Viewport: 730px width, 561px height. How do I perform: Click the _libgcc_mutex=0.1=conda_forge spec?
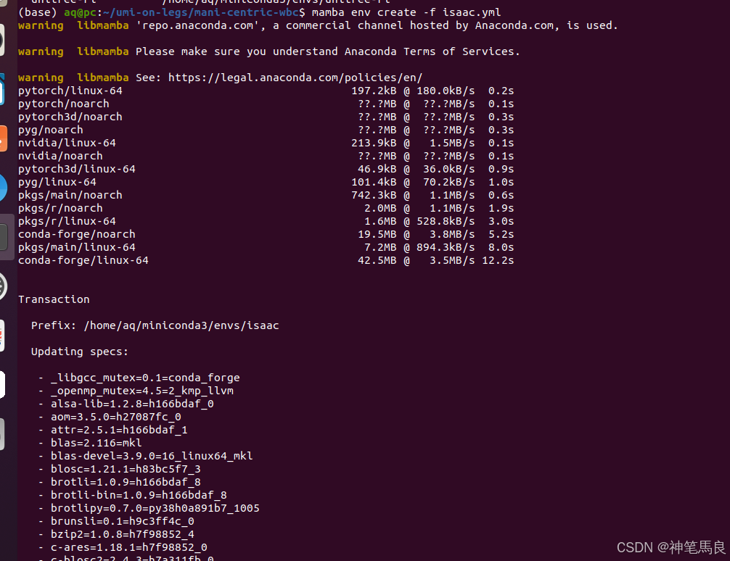145,377
